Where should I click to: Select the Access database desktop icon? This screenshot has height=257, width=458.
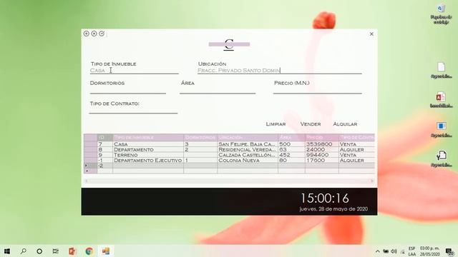(x=442, y=100)
